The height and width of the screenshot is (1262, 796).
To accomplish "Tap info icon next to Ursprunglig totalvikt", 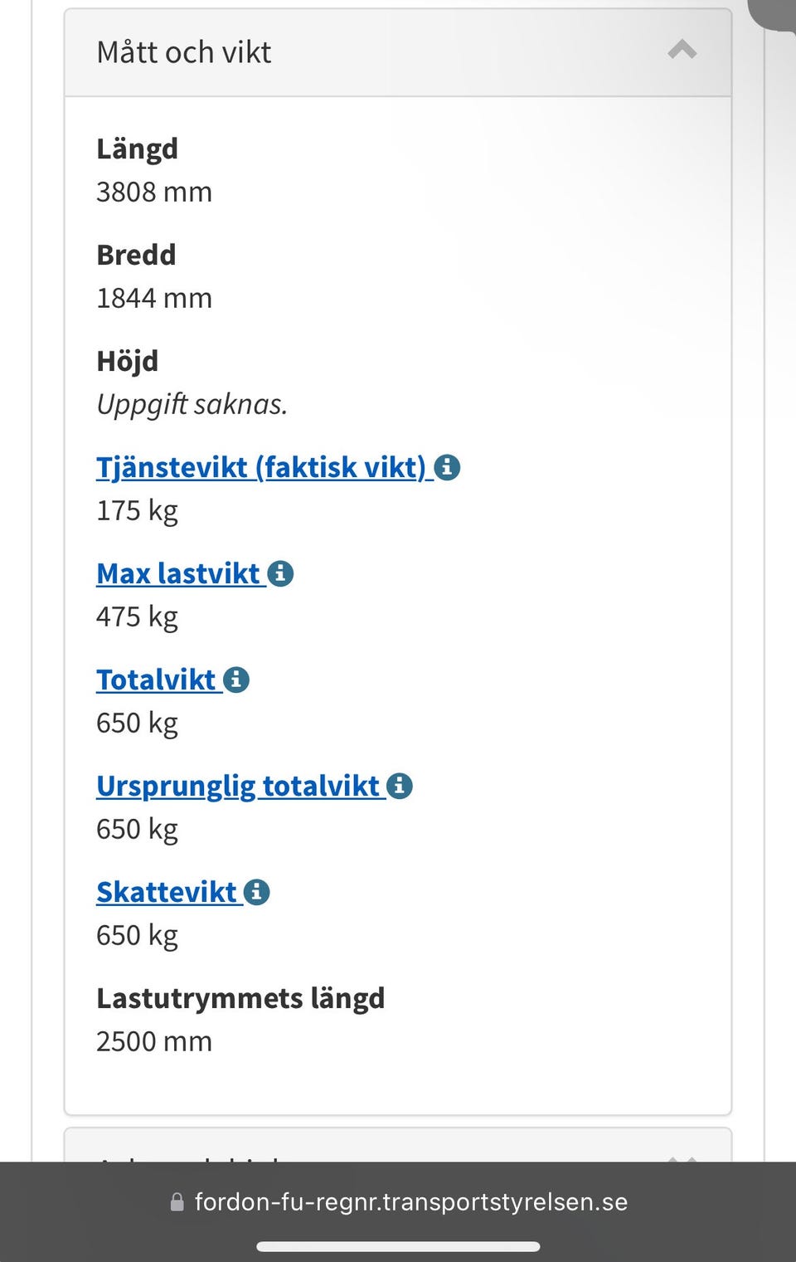I will tap(400, 786).
